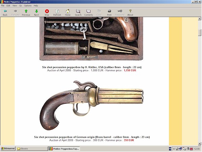Click the grayed Forward arrow button
This screenshot has width=202, height=152.
click(15, 13)
